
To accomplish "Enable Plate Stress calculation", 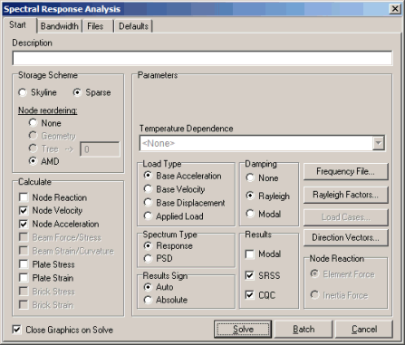I will (47, 264).
